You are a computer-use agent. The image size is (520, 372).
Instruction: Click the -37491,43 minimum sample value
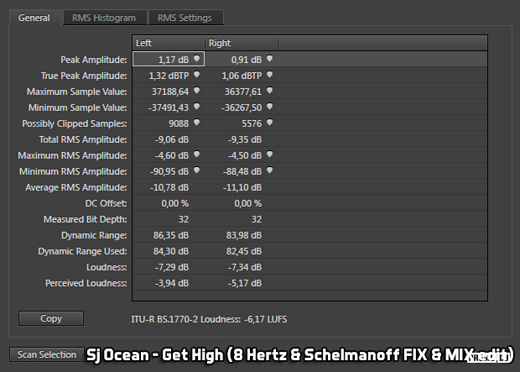[169, 107]
